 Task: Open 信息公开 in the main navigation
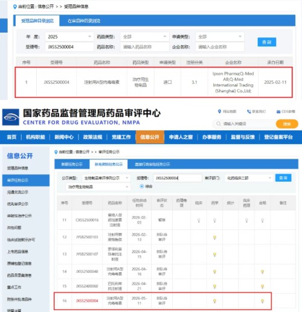[150, 137]
